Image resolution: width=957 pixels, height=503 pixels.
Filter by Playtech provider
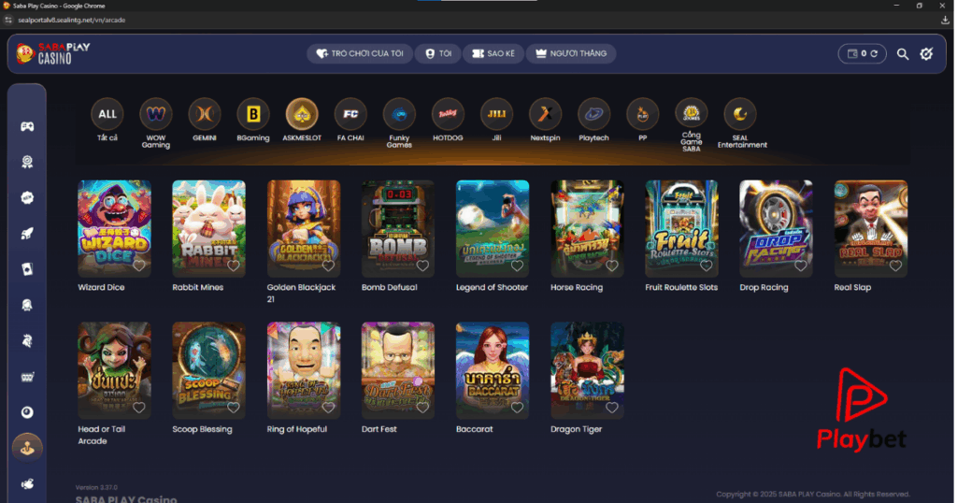click(593, 113)
